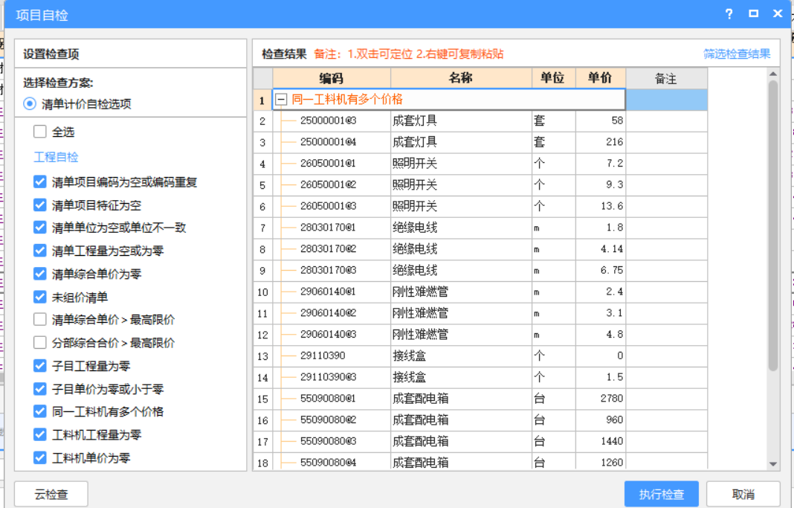This screenshot has width=794, height=508.
Task: Select row code 25000001@3
Action: (x=328, y=120)
